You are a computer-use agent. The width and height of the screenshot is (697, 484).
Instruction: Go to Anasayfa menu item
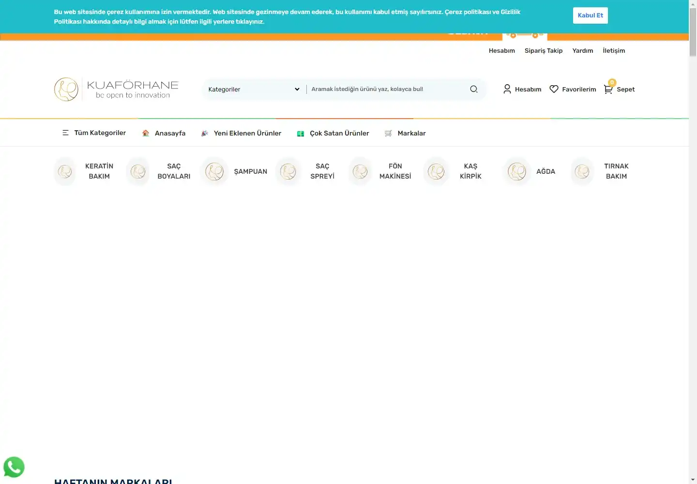point(164,133)
